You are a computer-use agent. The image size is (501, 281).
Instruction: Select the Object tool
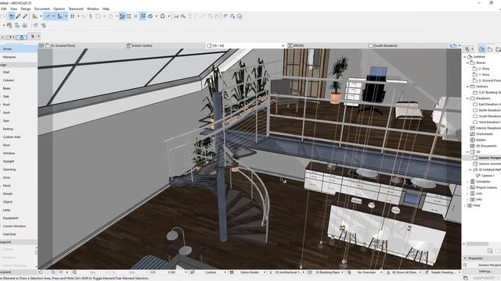coord(8,201)
